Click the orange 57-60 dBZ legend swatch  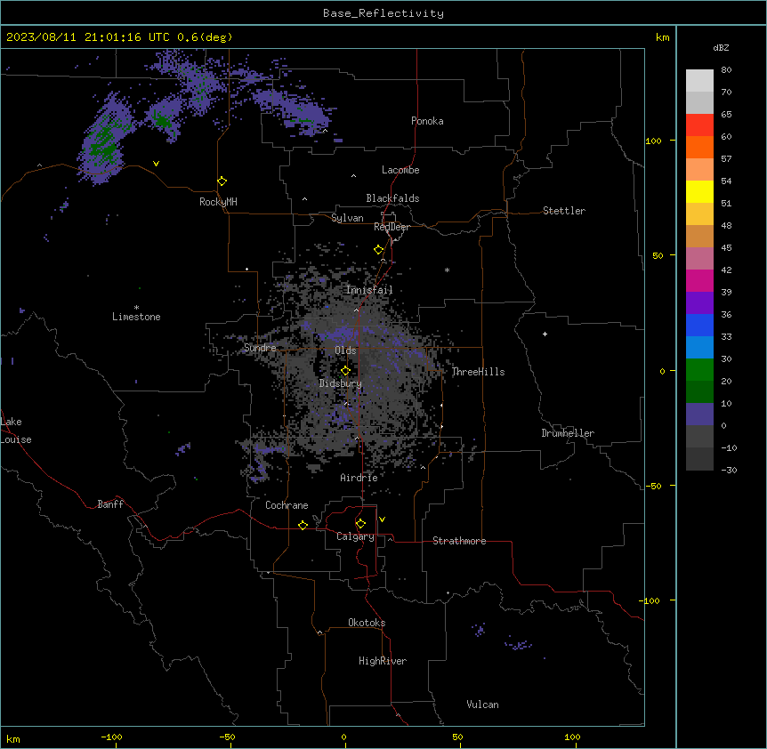pyautogui.click(x=699, y=147)
